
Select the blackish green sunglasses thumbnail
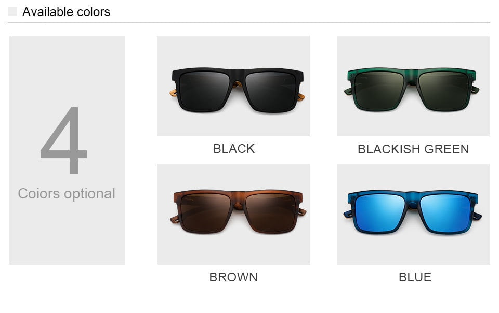(413, 86)
